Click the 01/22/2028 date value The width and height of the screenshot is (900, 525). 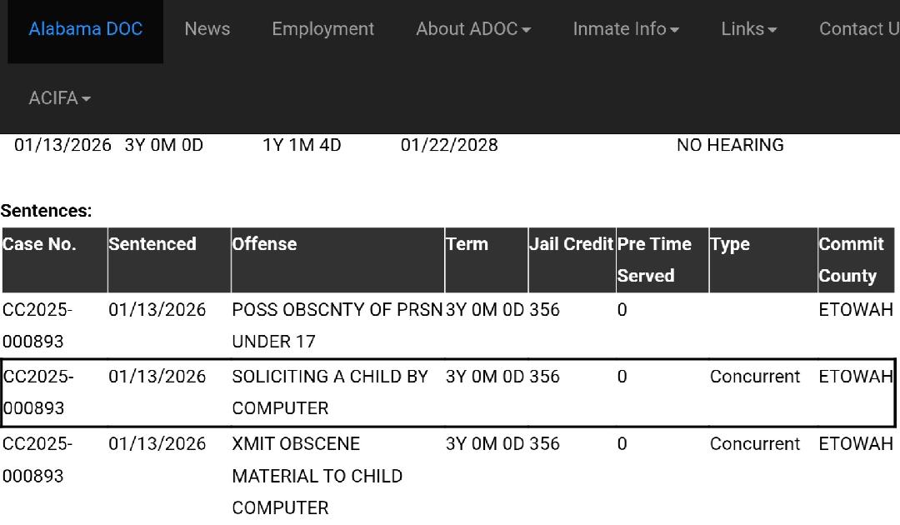tap(449, 145)
